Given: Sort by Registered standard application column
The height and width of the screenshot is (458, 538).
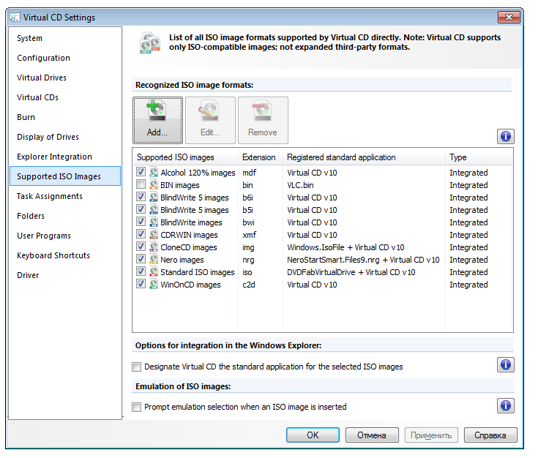Looking at the screenshot, I should pyautogui.click(x=364, y=157).
